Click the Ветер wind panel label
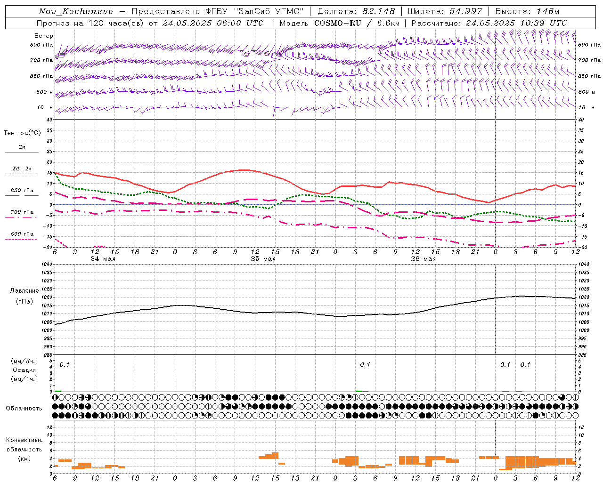 pos(44,36)
